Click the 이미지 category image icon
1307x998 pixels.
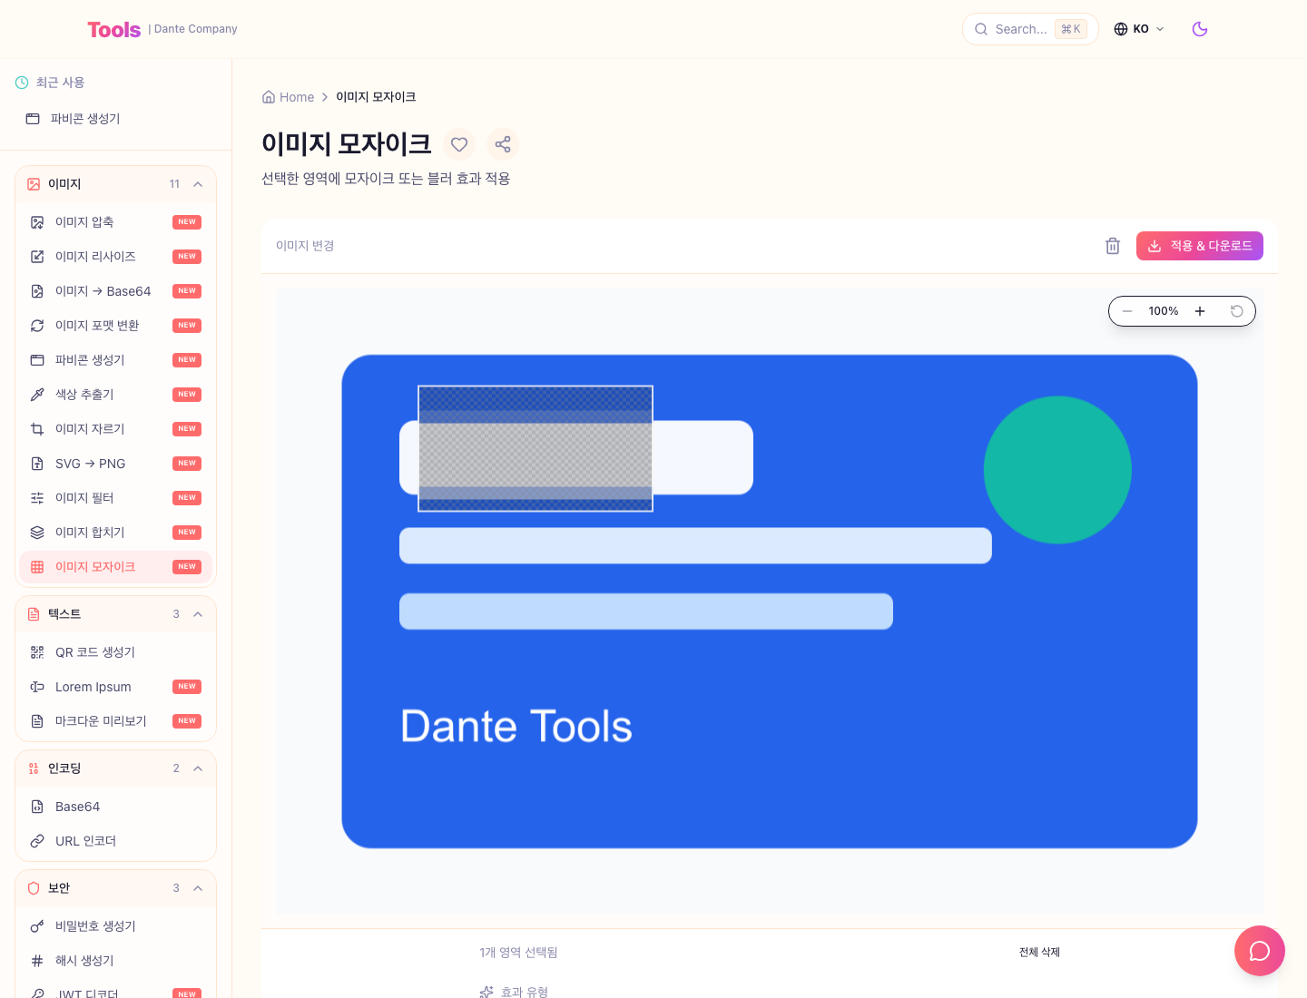point(34,184)
